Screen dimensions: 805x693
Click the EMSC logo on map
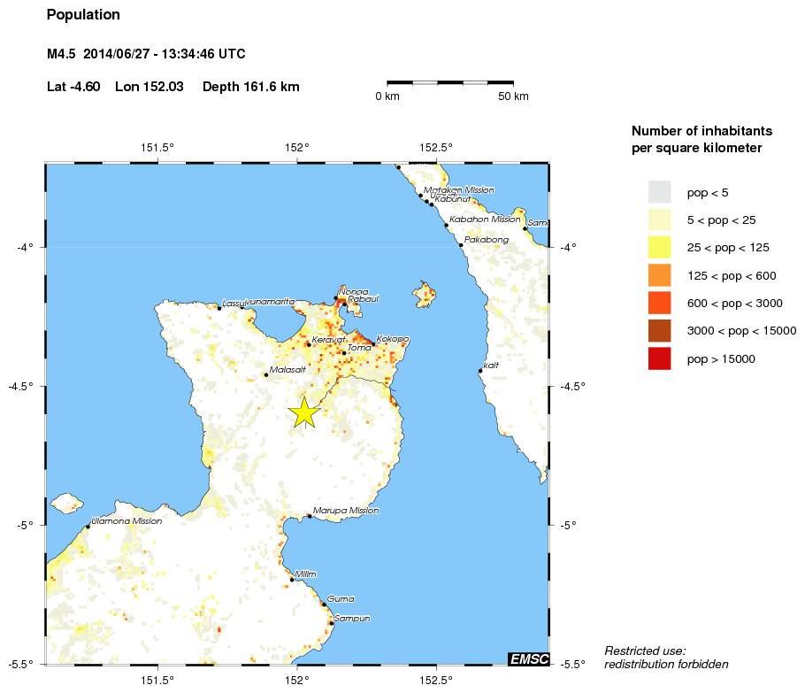529,658
